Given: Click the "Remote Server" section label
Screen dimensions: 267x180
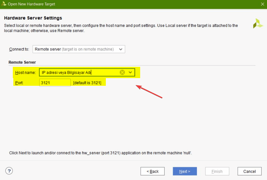Looking at the screenshot, I should coord(22,62).
